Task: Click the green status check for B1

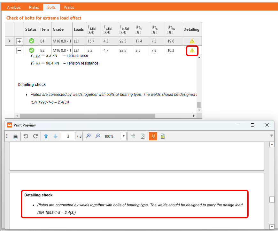Action: 31,41
